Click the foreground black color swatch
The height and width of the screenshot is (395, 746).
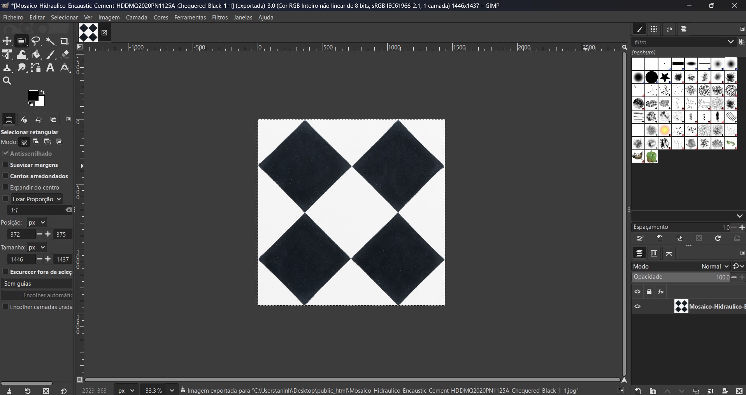(x=33, y=96)
